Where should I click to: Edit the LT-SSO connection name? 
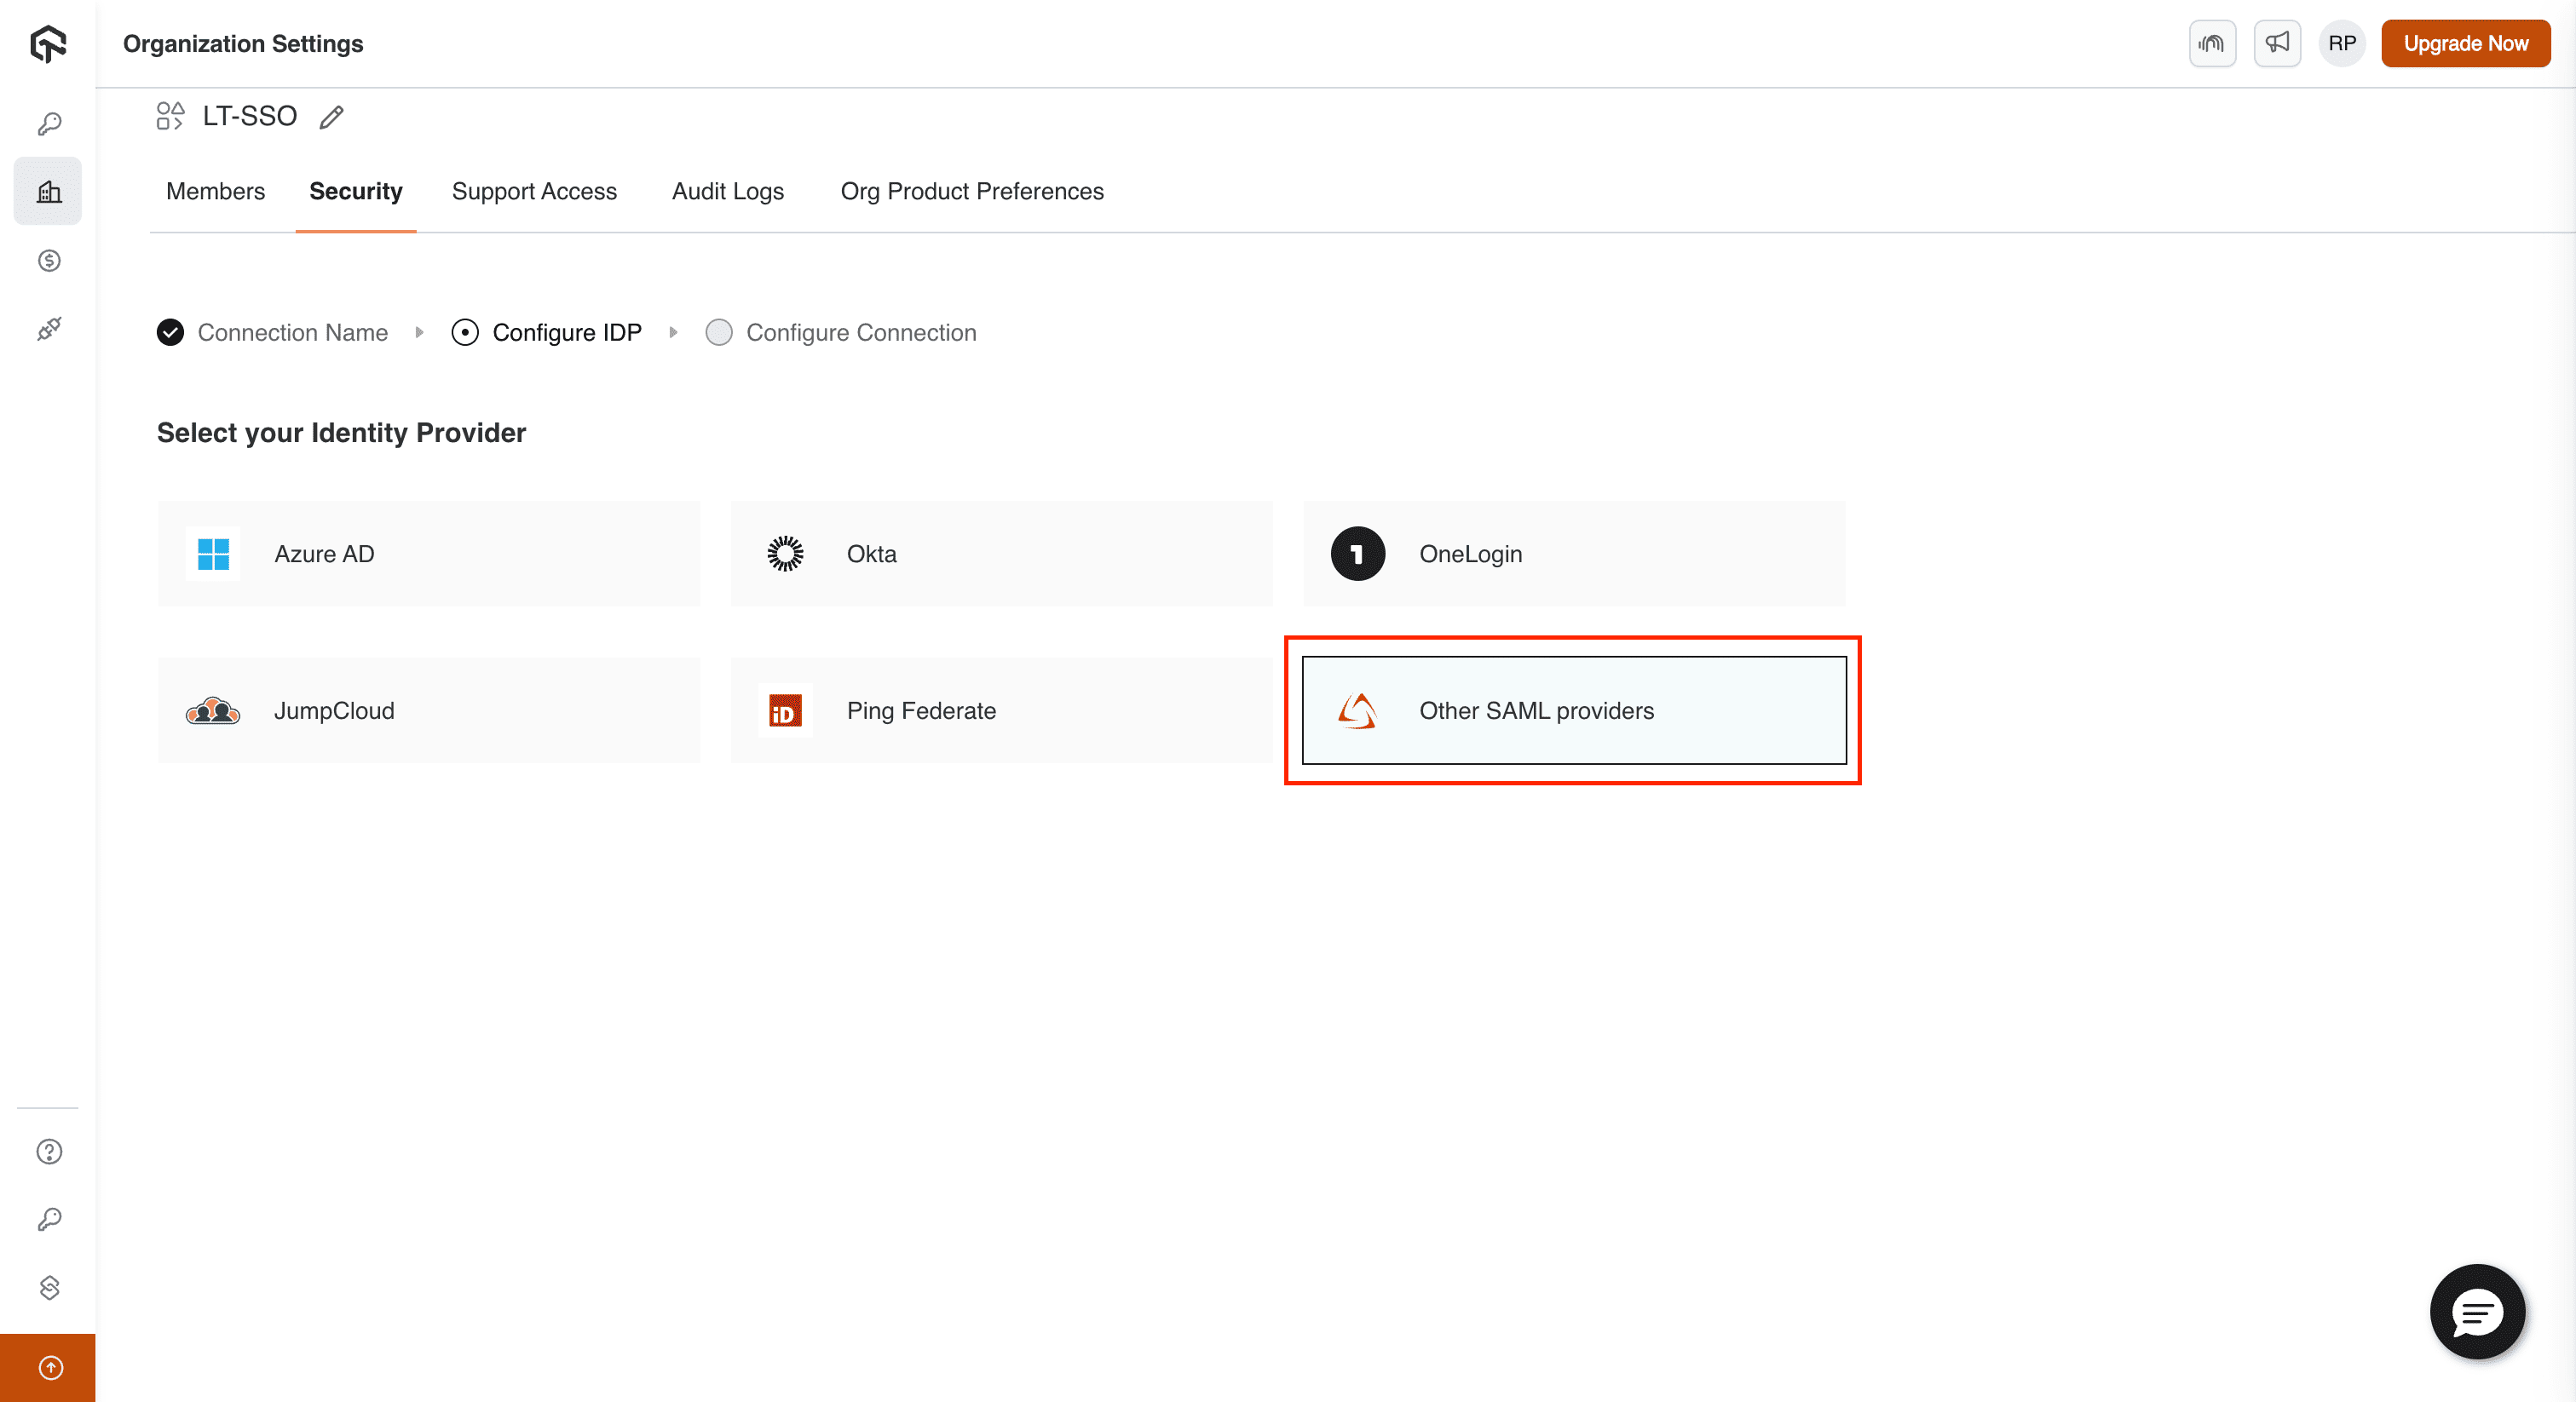tap(331, 117)
